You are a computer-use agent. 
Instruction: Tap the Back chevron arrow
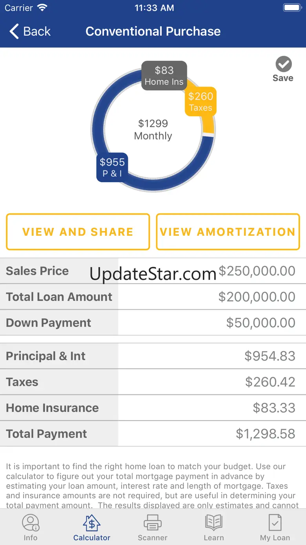(x=14, y=31)
